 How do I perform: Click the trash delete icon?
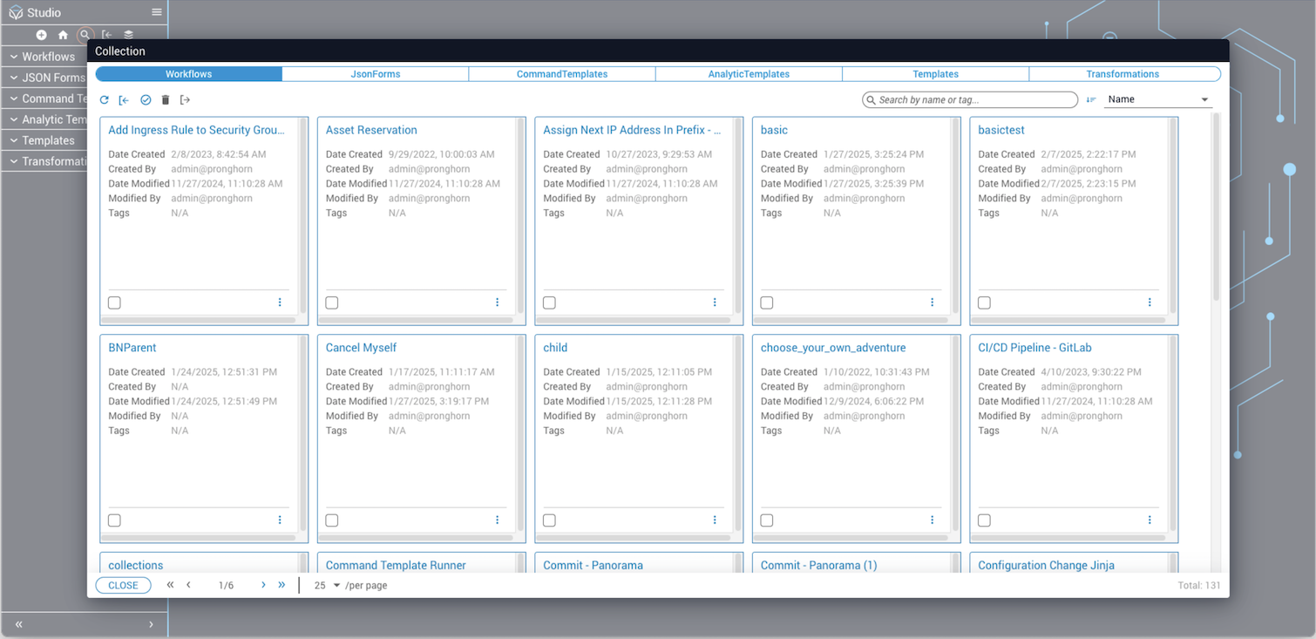tap(166, 100)
